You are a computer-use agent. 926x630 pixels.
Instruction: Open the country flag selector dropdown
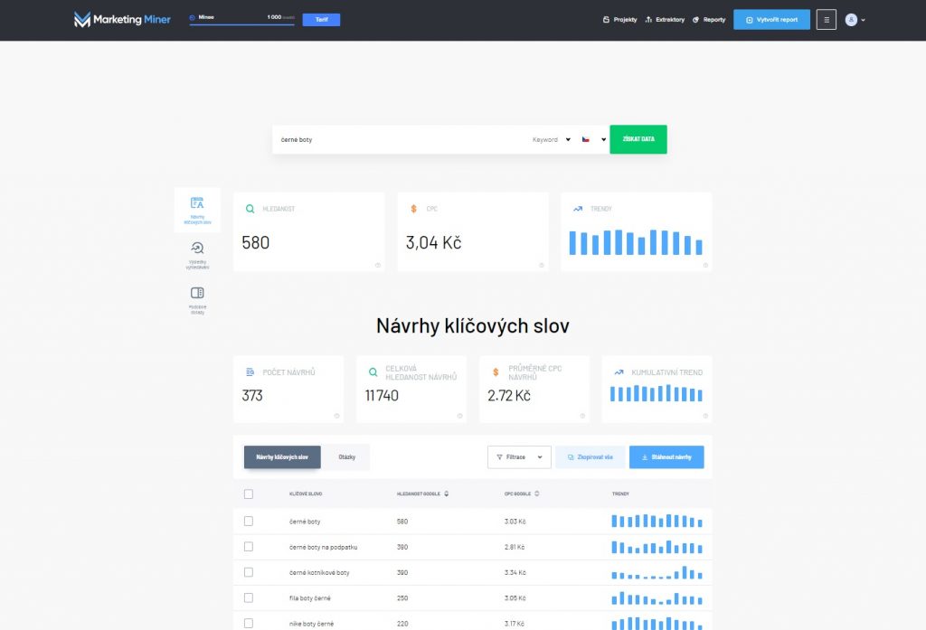click(x=593, y=139)
